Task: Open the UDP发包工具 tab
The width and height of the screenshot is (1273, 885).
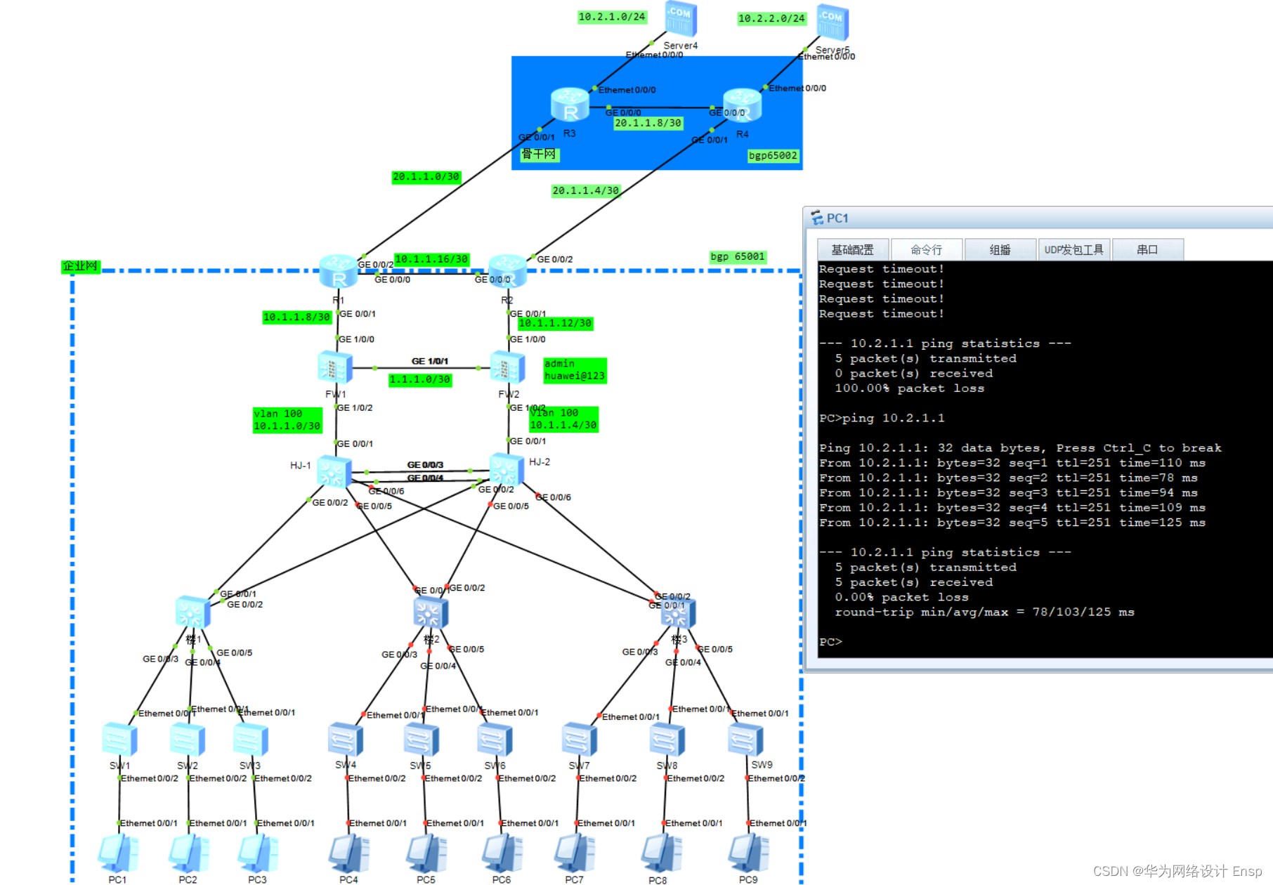Action: 1074,249
